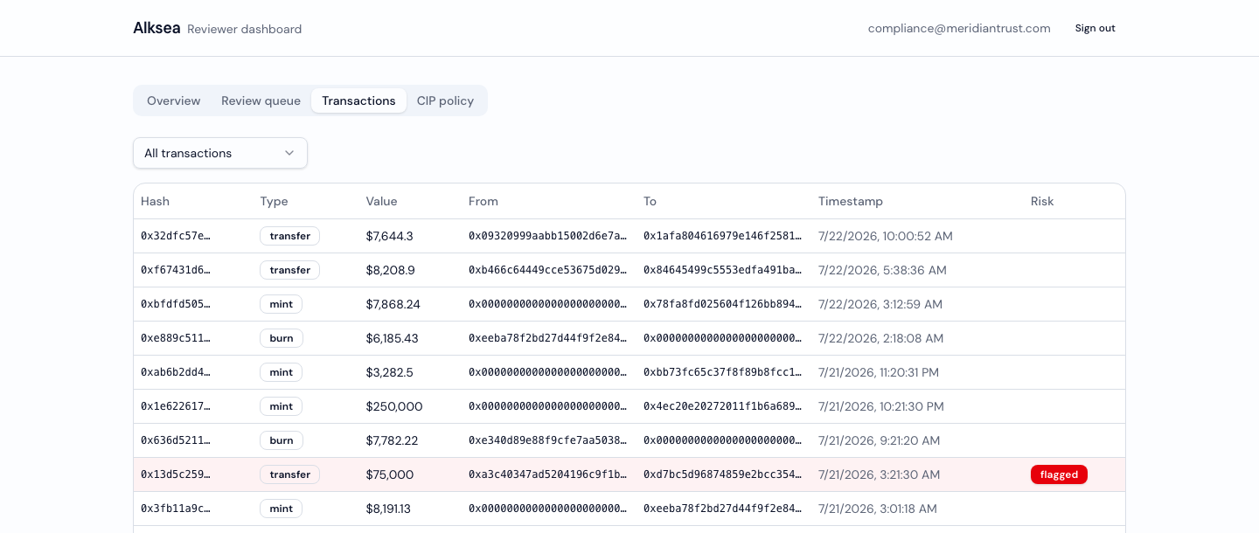This screenshot has width=1259, height=533.
Task: Click the transfer badge in the $7,644.3 row
Action: click(289, 236)
